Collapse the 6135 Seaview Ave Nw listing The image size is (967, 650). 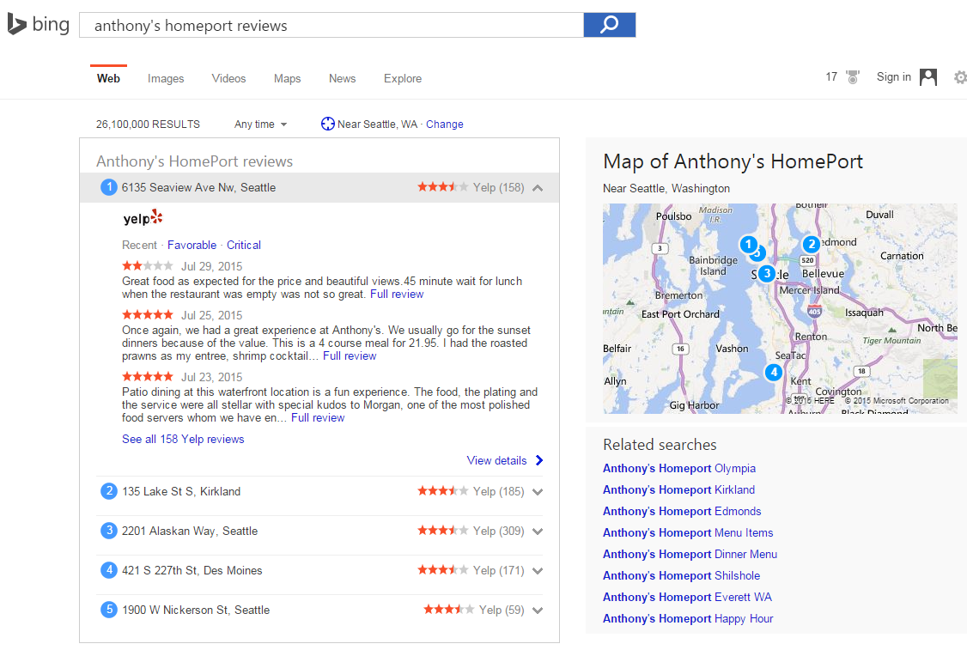pyautogui.click(x=538, y=187)
